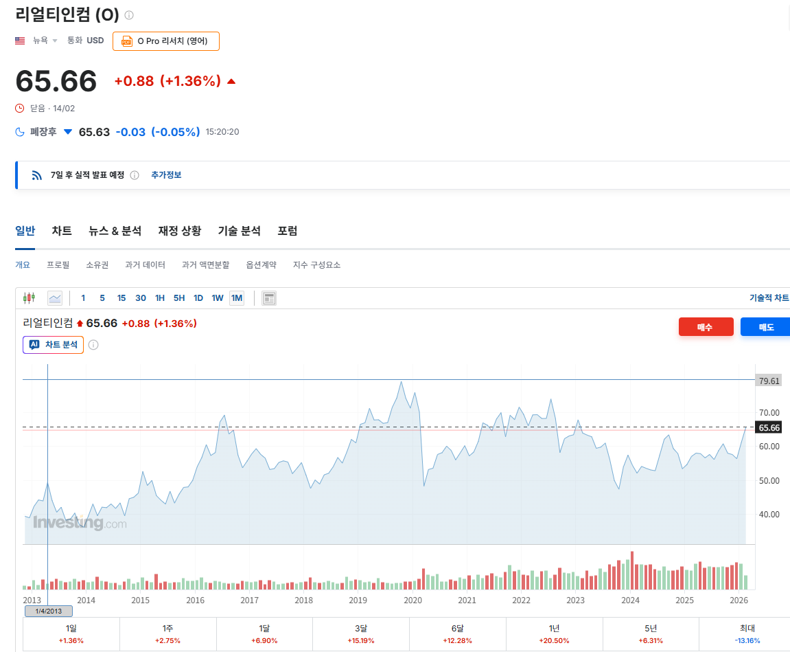Viewport: 790px width, 652px height.
Task: Open the 재정 상황 tab
Action: coord(180,231)
